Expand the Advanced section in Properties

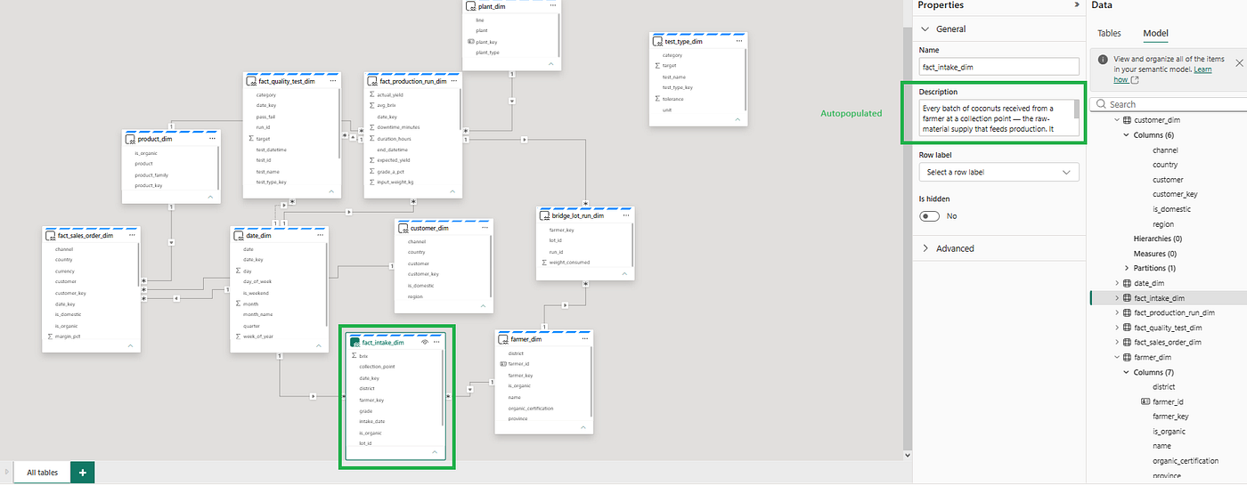pos(925,248)
